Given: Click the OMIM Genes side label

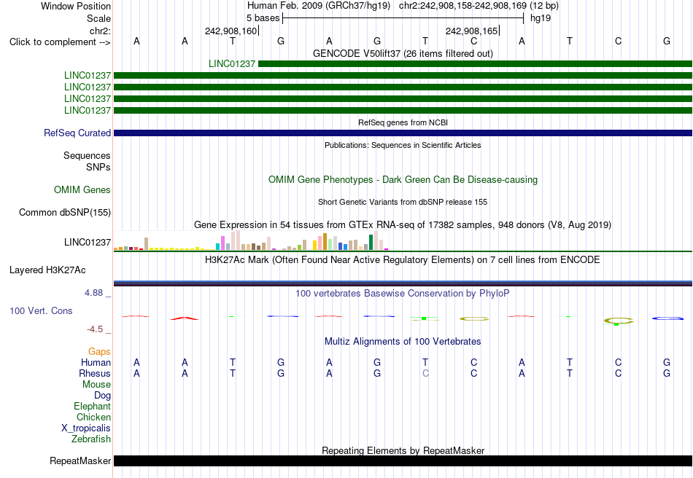Looking at the screenshot, I should 82,189.
